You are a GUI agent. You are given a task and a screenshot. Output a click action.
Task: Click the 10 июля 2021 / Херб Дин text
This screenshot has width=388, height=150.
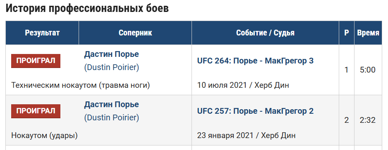(243, 85)
